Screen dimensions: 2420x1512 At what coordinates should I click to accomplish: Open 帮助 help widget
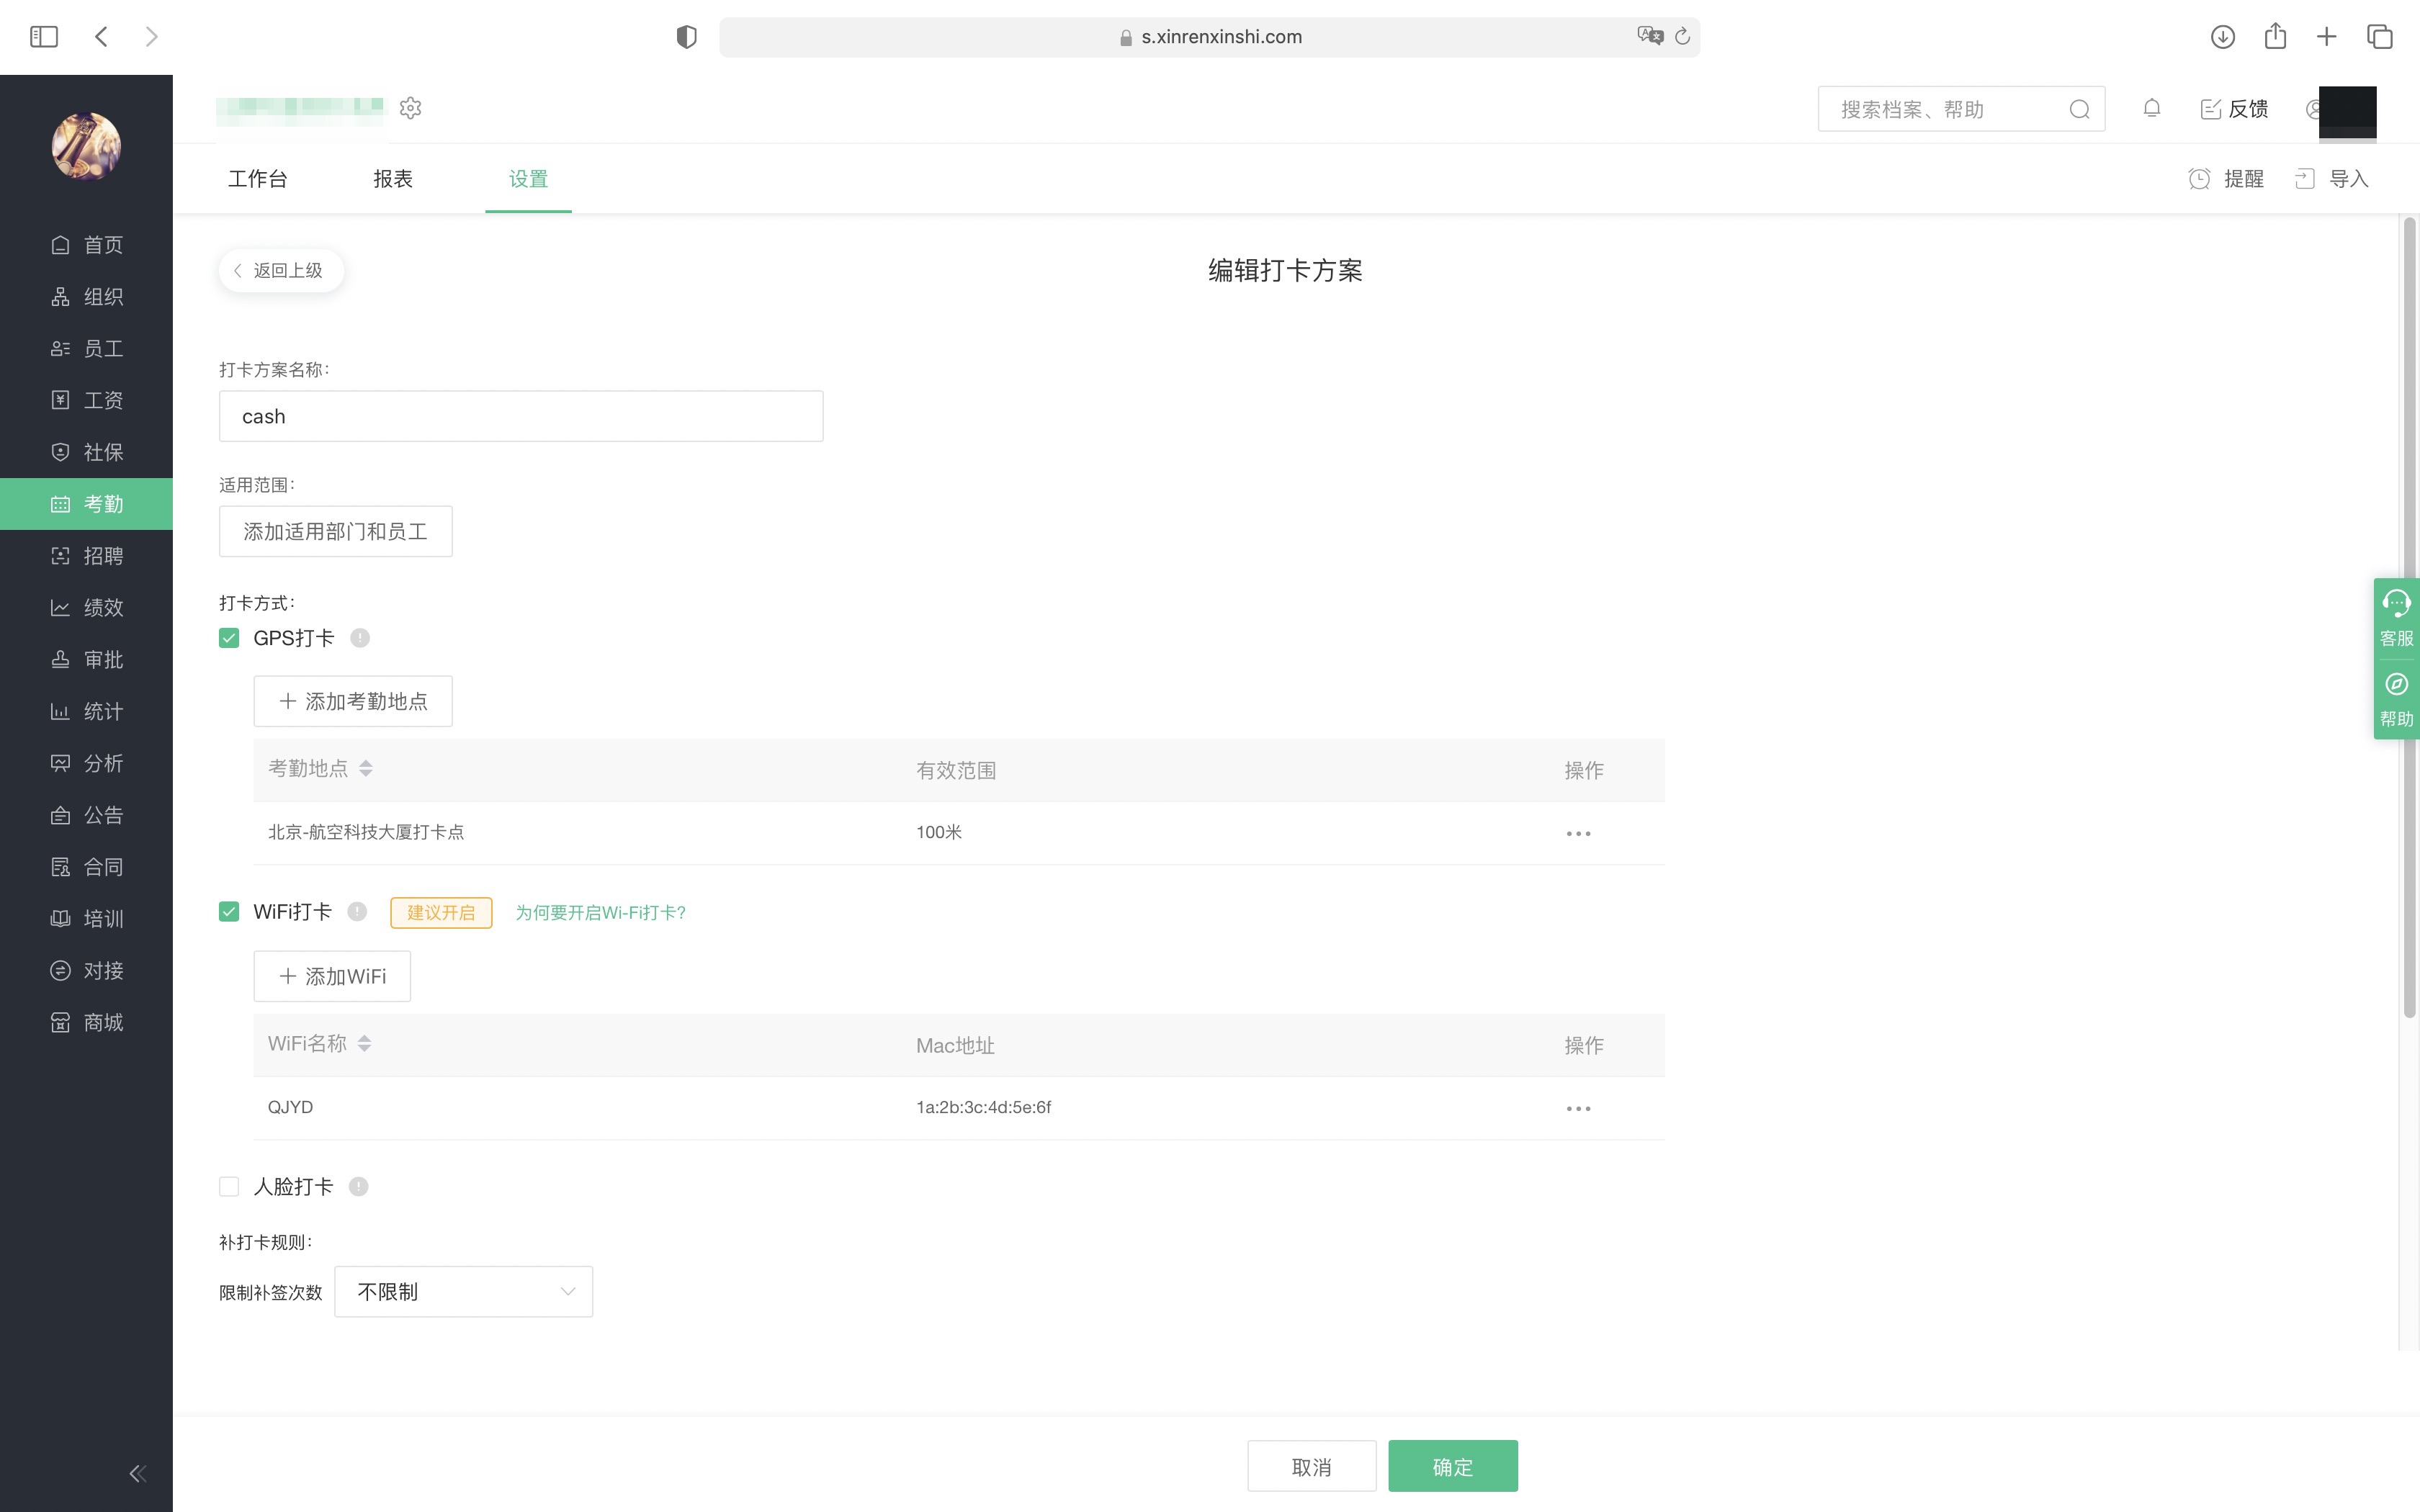pyautogui.click(x=2396, y=700)
